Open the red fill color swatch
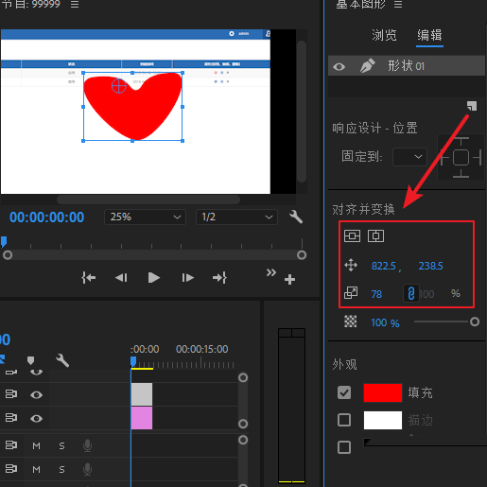This screenshot has height=487, width=487. coord(383,392)
